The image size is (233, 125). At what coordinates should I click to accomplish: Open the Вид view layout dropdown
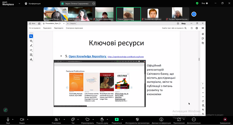(x=205, y=3)
